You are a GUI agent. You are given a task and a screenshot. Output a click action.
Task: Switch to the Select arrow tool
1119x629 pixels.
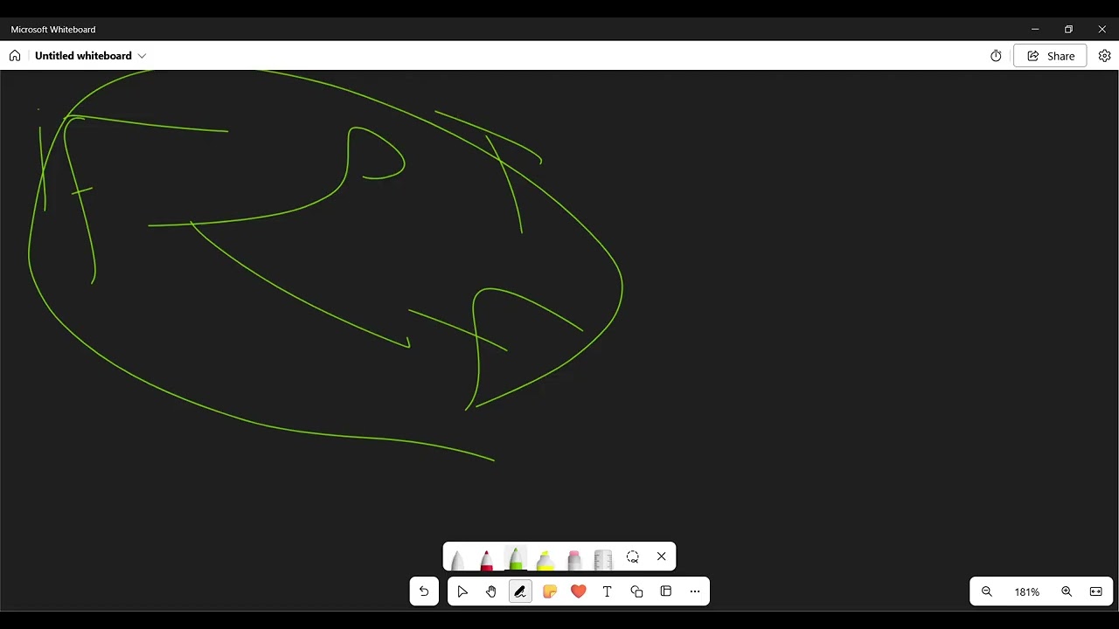point(462,591)
